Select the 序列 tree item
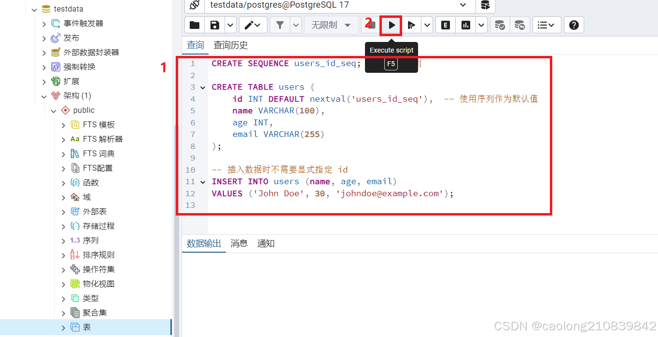The width and height of the screenshot is (658, 337). 91,241
